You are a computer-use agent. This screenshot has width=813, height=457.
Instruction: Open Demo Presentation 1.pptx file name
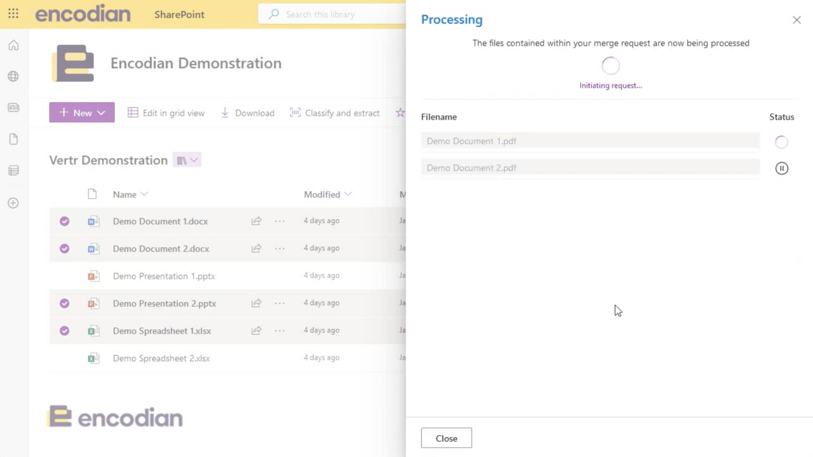(x=164, y=276)
